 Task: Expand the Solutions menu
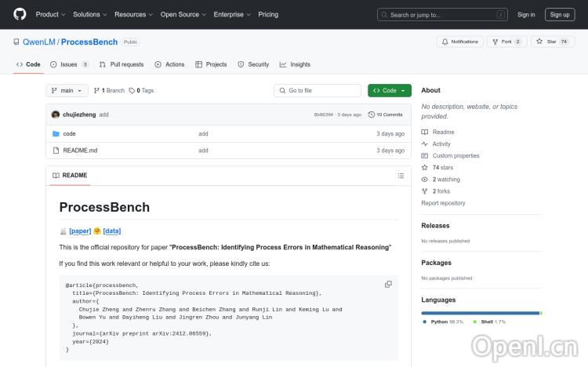[89, 14]
